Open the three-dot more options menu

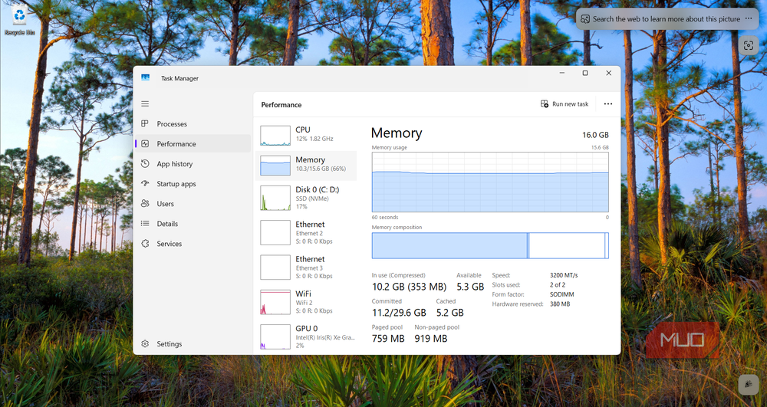pyautogui.click(x=608, y=104)
